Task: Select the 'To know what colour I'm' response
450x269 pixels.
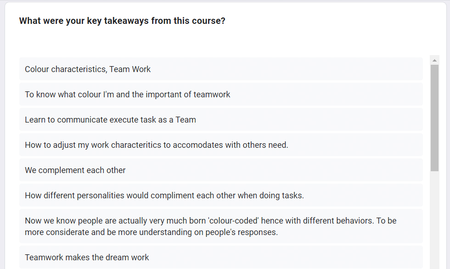Action: click(x=221, y=95)
